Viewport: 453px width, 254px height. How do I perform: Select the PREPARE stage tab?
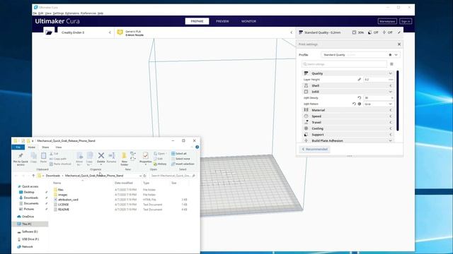click(197, 21)
